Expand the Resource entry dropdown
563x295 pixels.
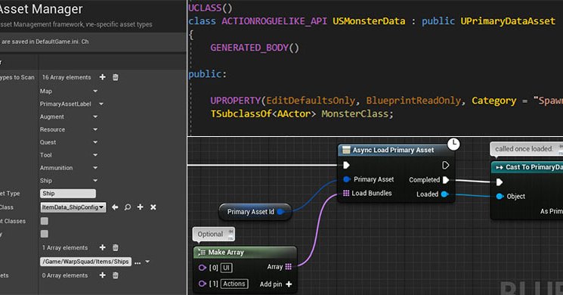tap(95, 129)
